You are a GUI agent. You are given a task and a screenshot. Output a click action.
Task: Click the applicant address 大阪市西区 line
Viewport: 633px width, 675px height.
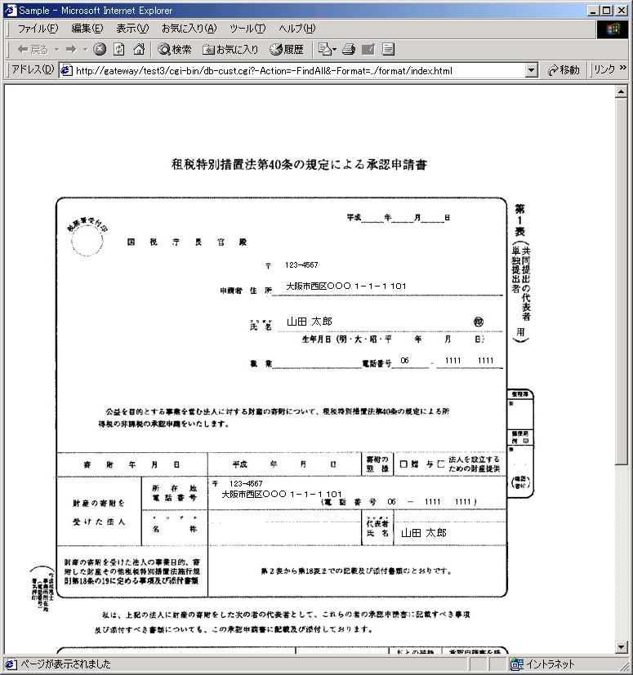(x=346, y=286)
